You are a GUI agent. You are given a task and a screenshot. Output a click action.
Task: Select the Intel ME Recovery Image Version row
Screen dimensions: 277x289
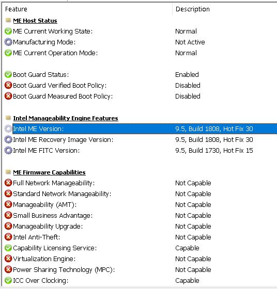pyautogui.click(x=140, y=139)
